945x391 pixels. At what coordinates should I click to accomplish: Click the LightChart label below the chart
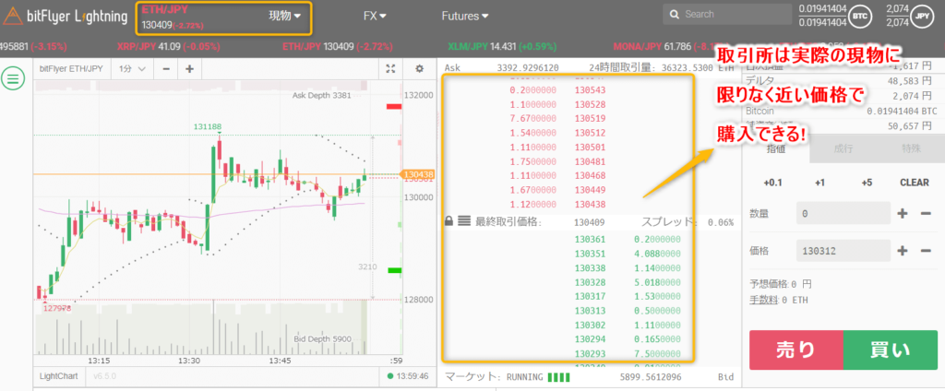click(58, 376)
